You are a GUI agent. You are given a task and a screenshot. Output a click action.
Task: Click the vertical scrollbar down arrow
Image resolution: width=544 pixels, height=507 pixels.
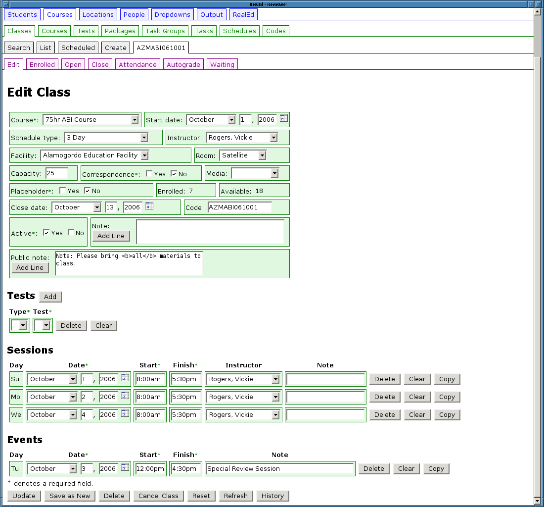538,500
